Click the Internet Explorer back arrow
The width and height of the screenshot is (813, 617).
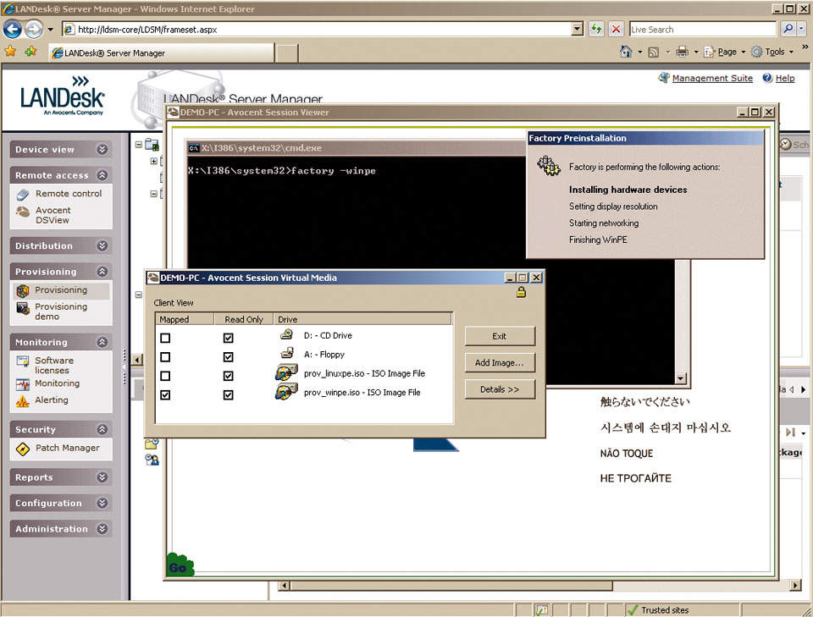point(13,30)
